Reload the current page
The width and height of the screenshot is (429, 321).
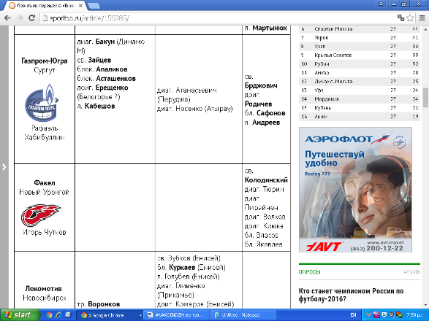pos(31,18)
